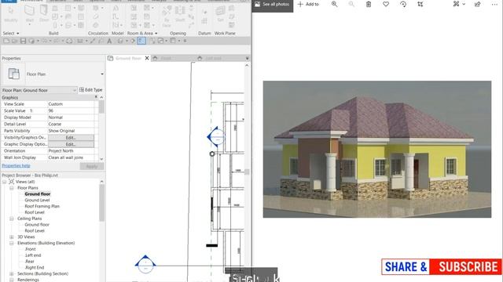Image resolution: width=503 pixels, height=282 pixels.
Task: Open the Floor Plan type selector dropdown
Action: coord(102,74)
